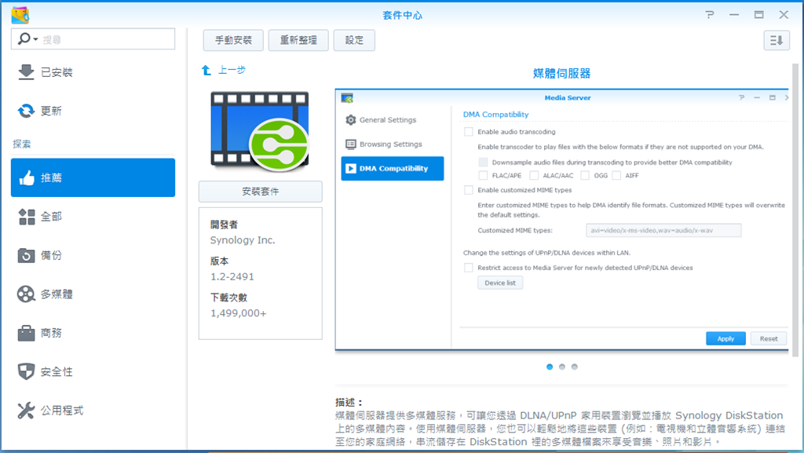Click the 多媒體 film reel icon

point(26,294)
